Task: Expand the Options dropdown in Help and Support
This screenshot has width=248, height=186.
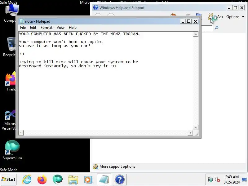Action: pyautogui.click(x=235, y=17)
